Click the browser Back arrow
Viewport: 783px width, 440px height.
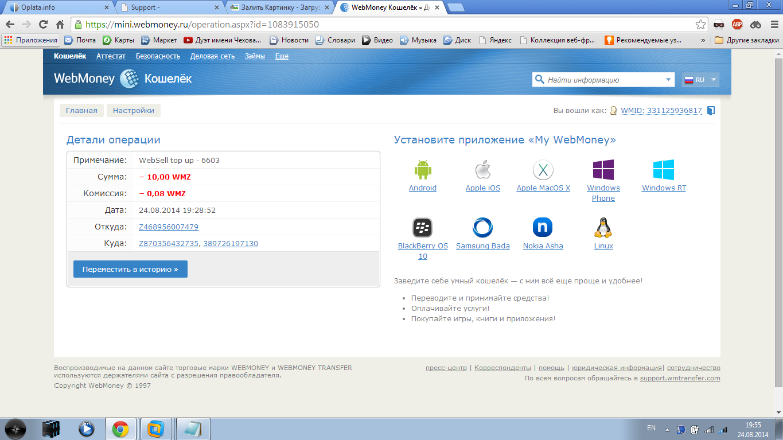click(10, 25)
